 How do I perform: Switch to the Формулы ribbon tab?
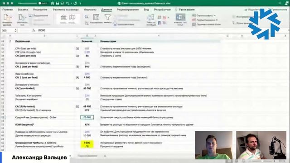pos(90,10)
